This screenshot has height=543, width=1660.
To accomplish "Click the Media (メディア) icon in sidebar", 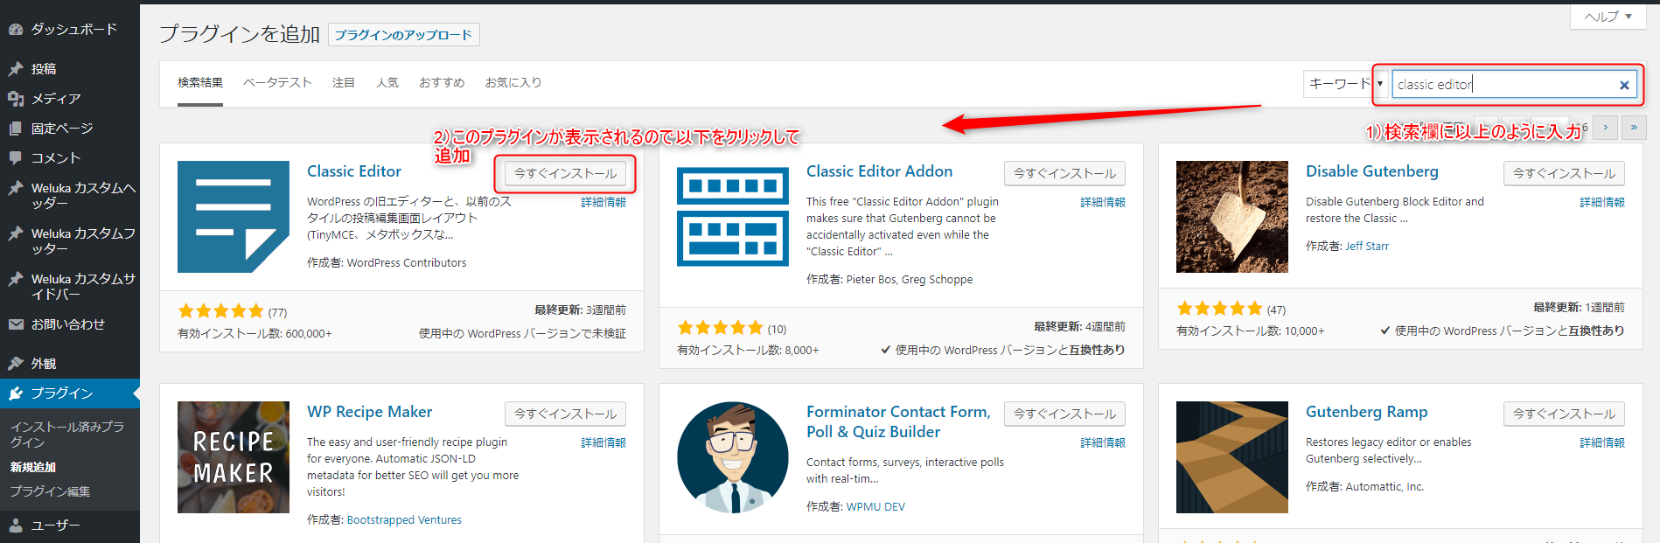I will click(x=16, y=99).
